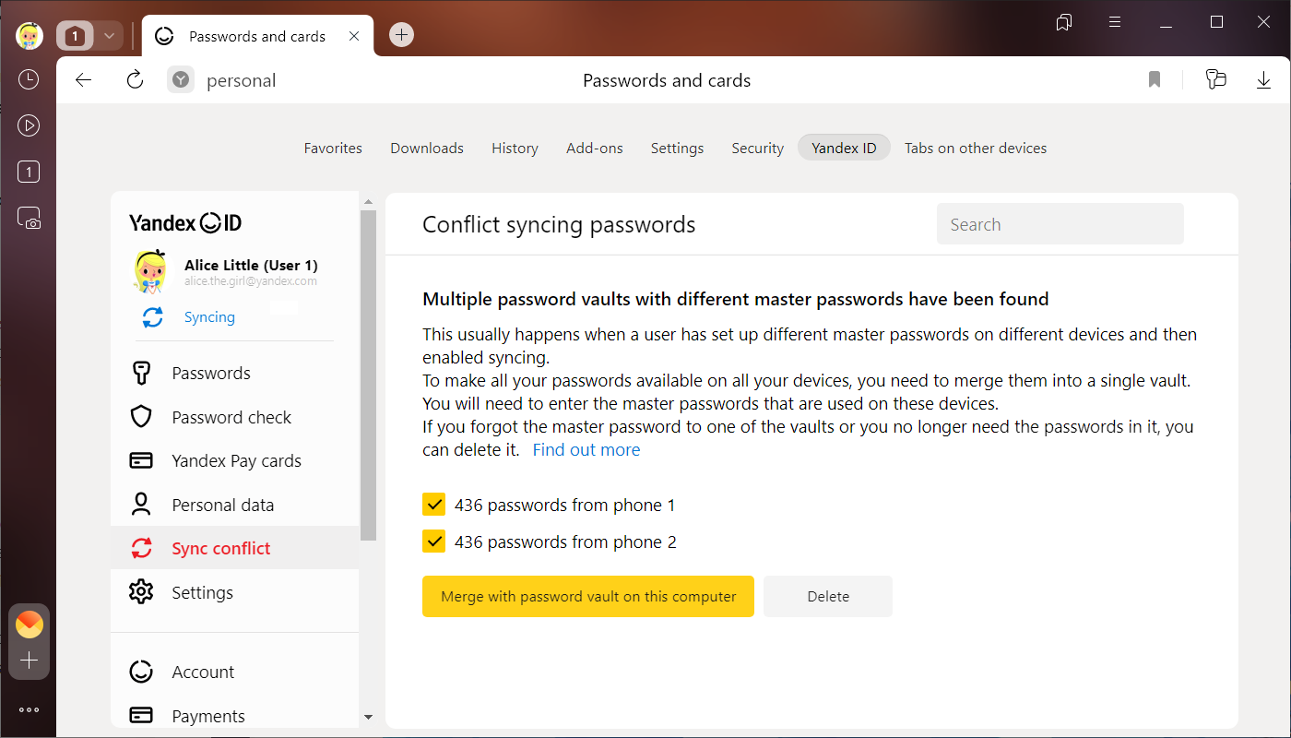This screenshot has width=1291, height=738.
Task: Click the screenshot camera icon in sidebar
Action: click(29, 219)
